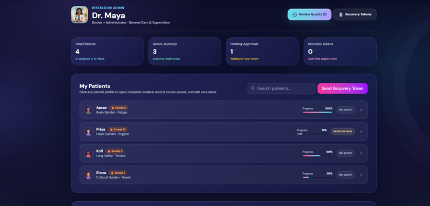Click the Review Quests (1) button
This screenshot has height=206, width=430.
309,14
